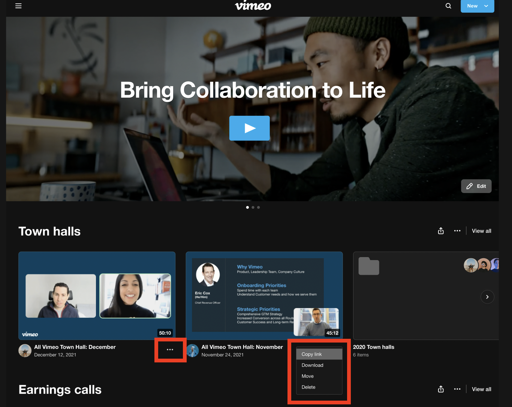Choose Download from the context menu
This screenshot has width=512, height=407.
coord(319,365)
